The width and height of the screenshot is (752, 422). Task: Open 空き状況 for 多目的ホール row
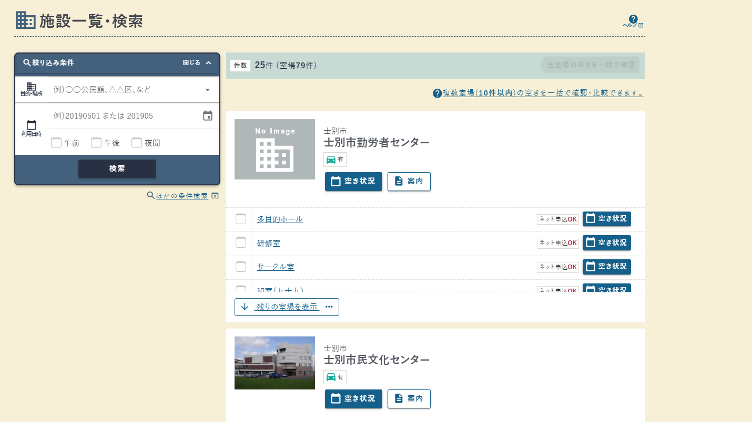point(607,219)
